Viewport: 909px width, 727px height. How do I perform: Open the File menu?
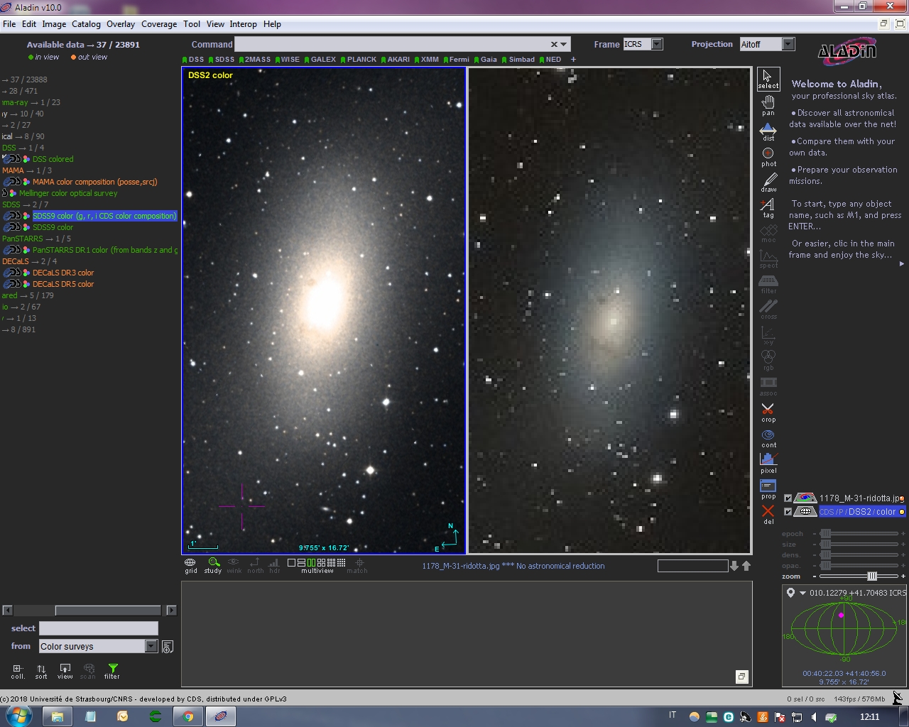tap(9, 24)
